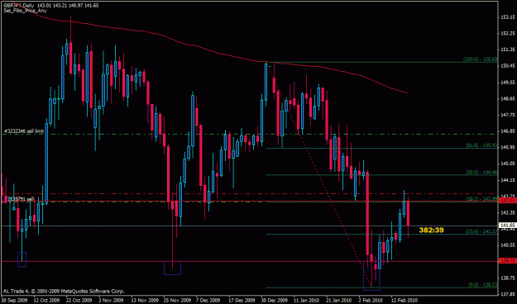The width and height of the screenshot is (517, 304).
Task: Click the 11 Jan 2010 date label
Action: click(x=307, y=300)
